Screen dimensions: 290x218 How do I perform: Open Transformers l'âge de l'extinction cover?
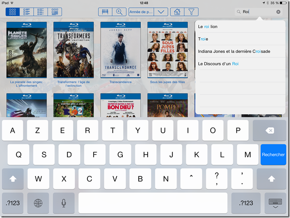[74, 50]
